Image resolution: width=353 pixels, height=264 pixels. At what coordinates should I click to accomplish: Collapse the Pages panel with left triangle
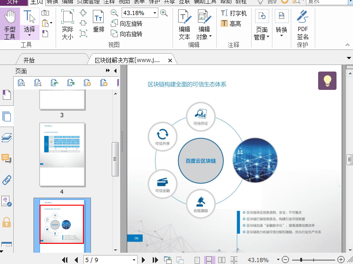[x=115, y=71]
